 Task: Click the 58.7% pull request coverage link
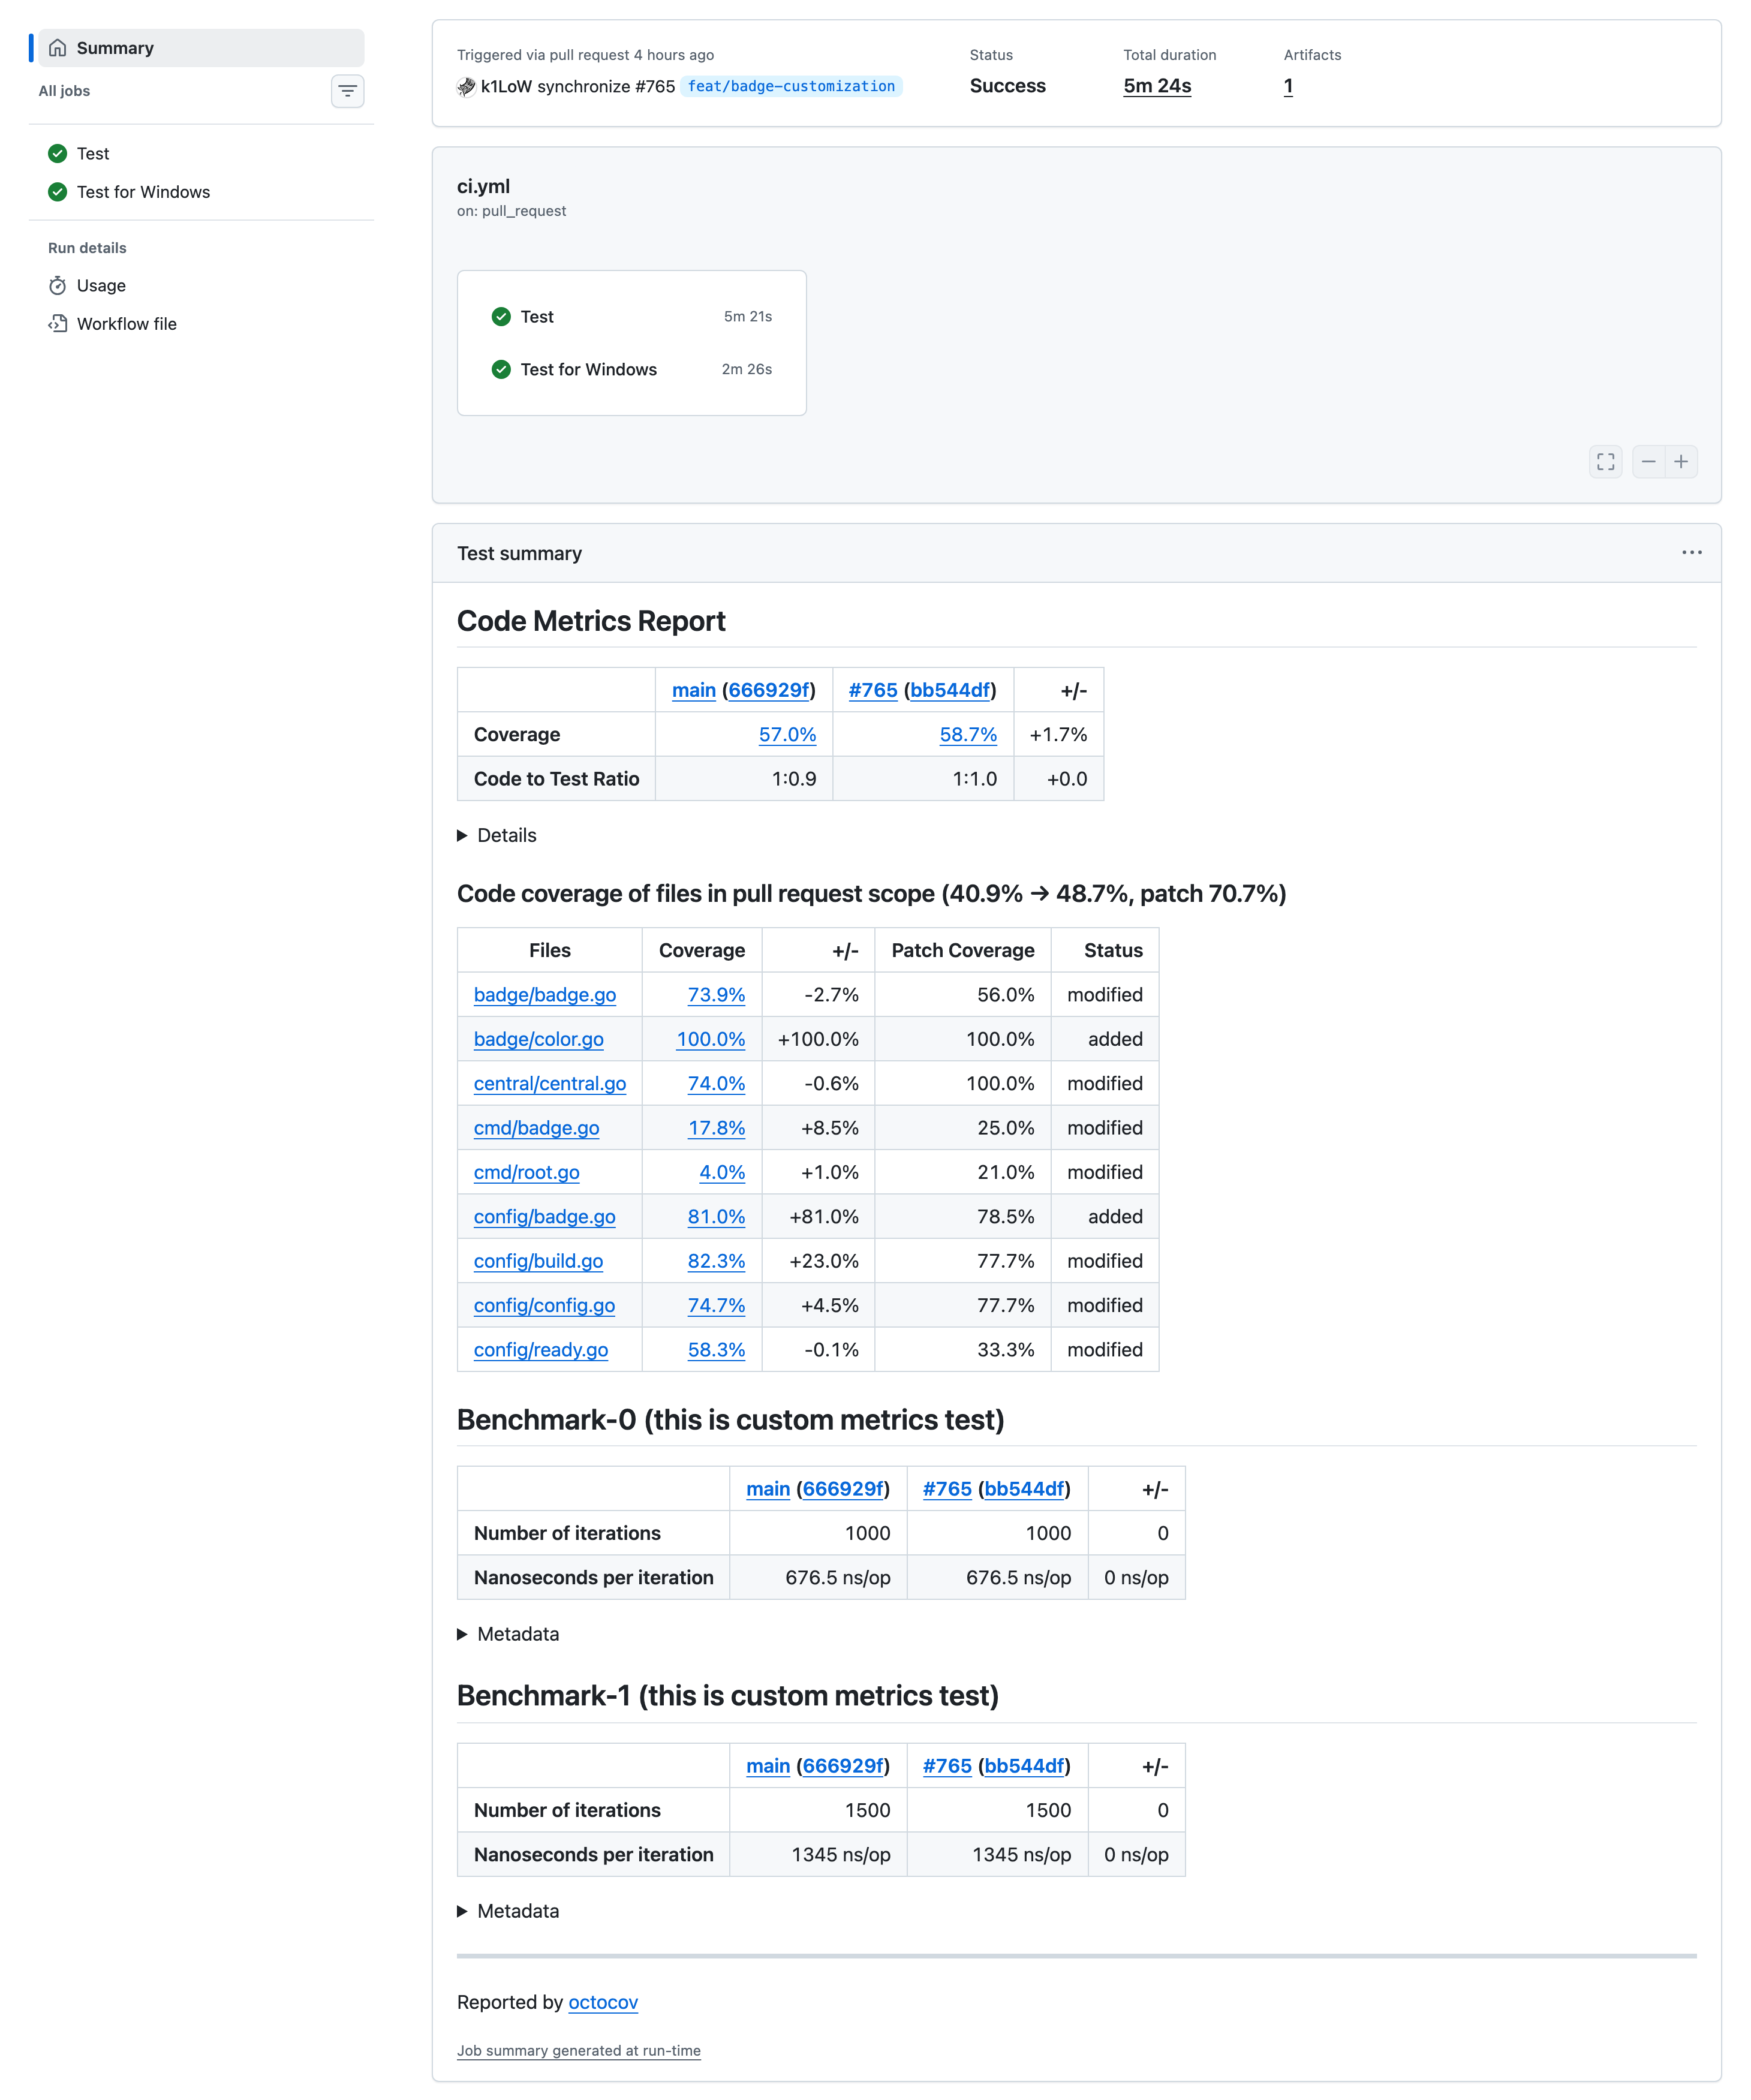click(x=968, y=735)
